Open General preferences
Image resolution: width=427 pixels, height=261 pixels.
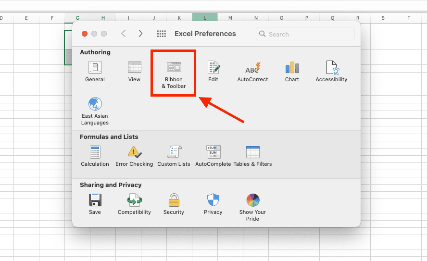[95, 72]
